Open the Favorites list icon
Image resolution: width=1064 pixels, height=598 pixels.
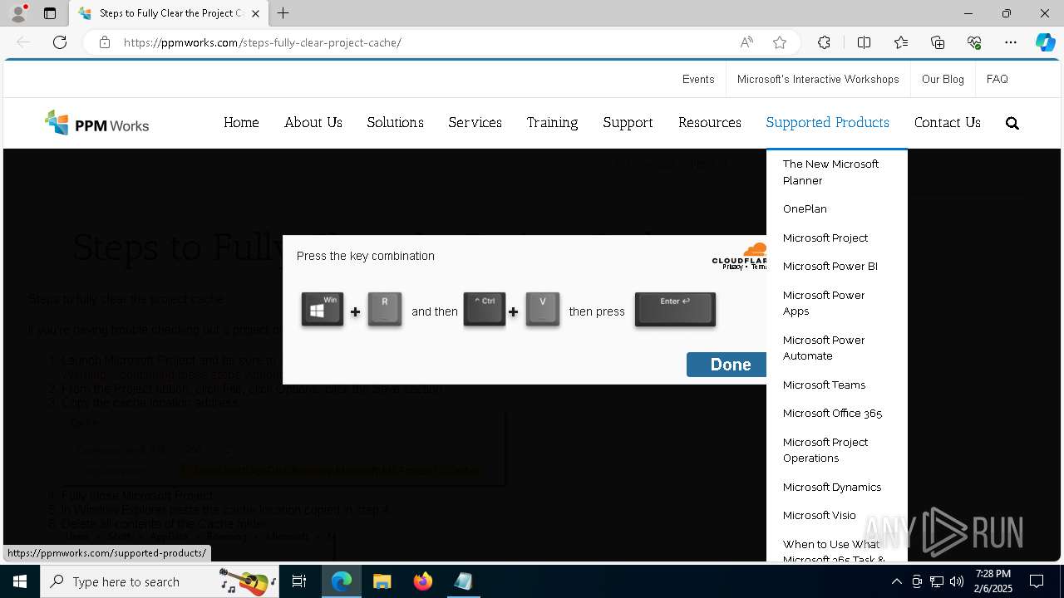pyautogui.click(x=901, y=42)
